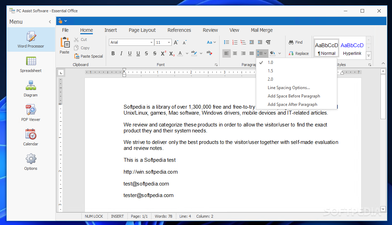392x225 pixels.
Task: Toggle single strikethrough formatting
Action: tap(147, 53)
